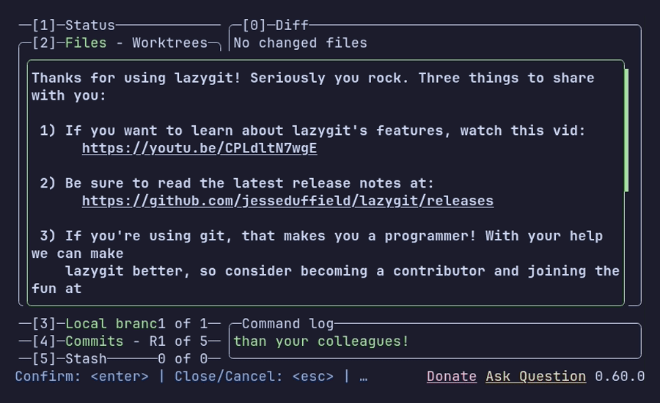660x403 pixels.
Task: Open the lazygit GitHub releases link
Action: tap(288, 201)
